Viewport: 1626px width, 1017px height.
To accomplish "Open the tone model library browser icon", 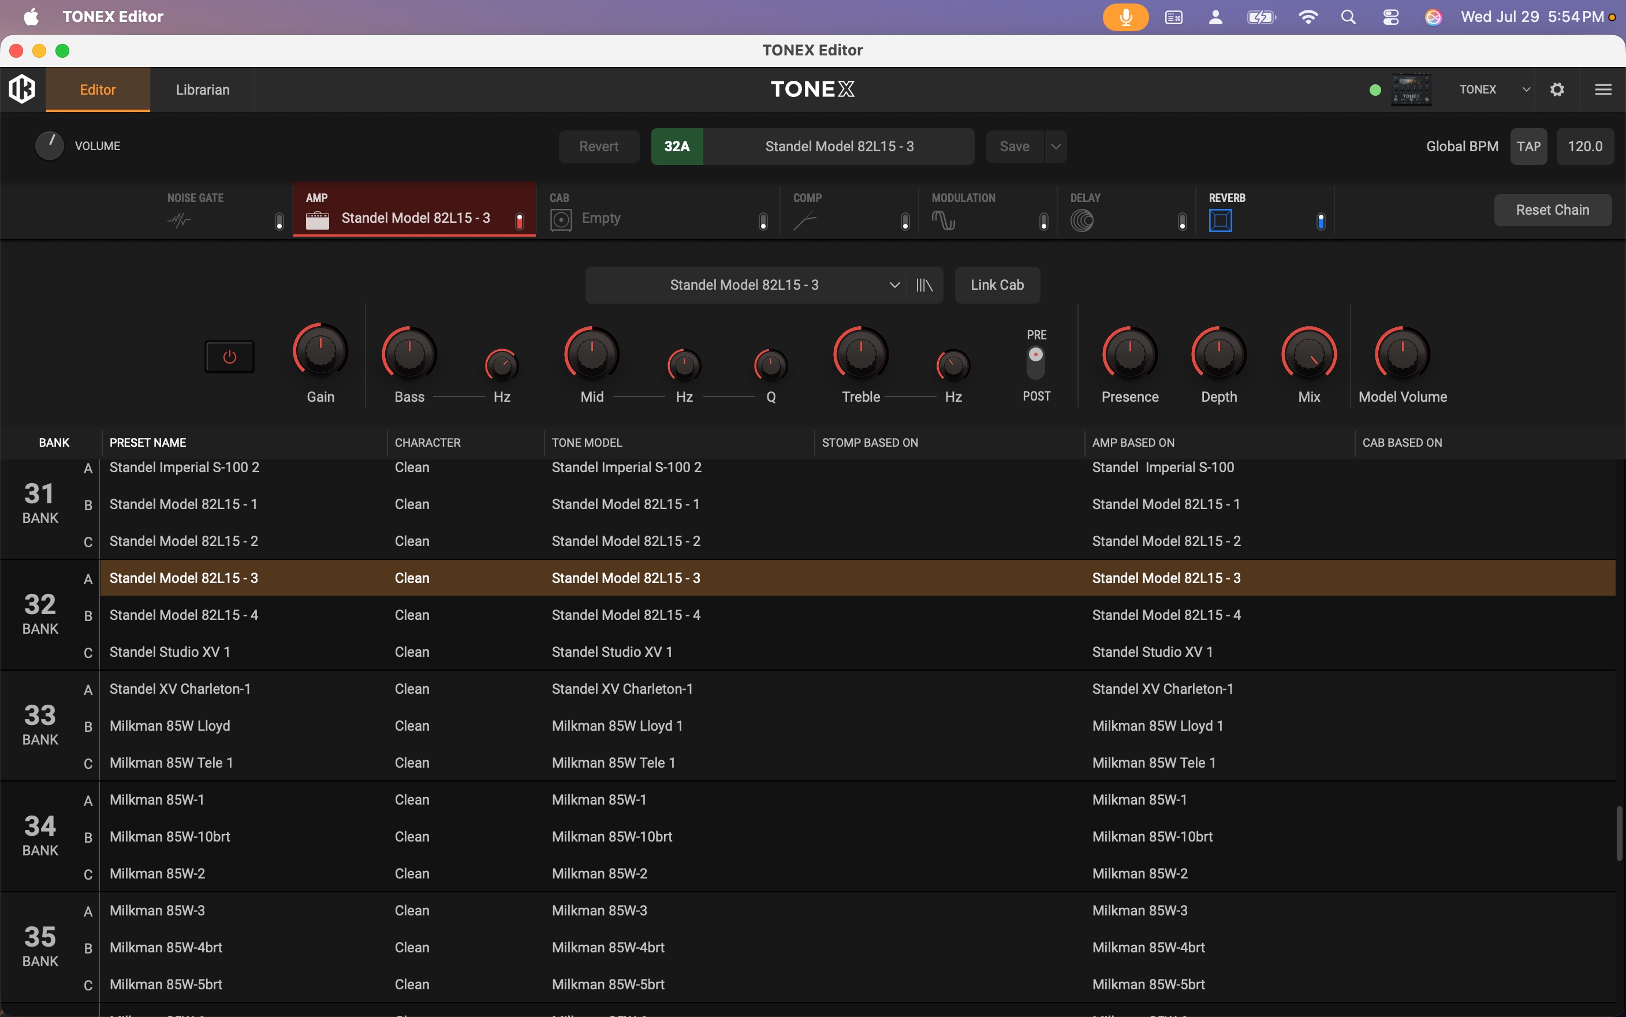I will coord(924,285).
